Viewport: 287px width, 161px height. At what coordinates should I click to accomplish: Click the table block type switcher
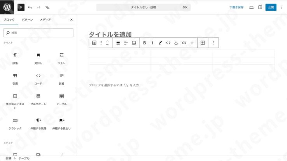click(94, 43)
